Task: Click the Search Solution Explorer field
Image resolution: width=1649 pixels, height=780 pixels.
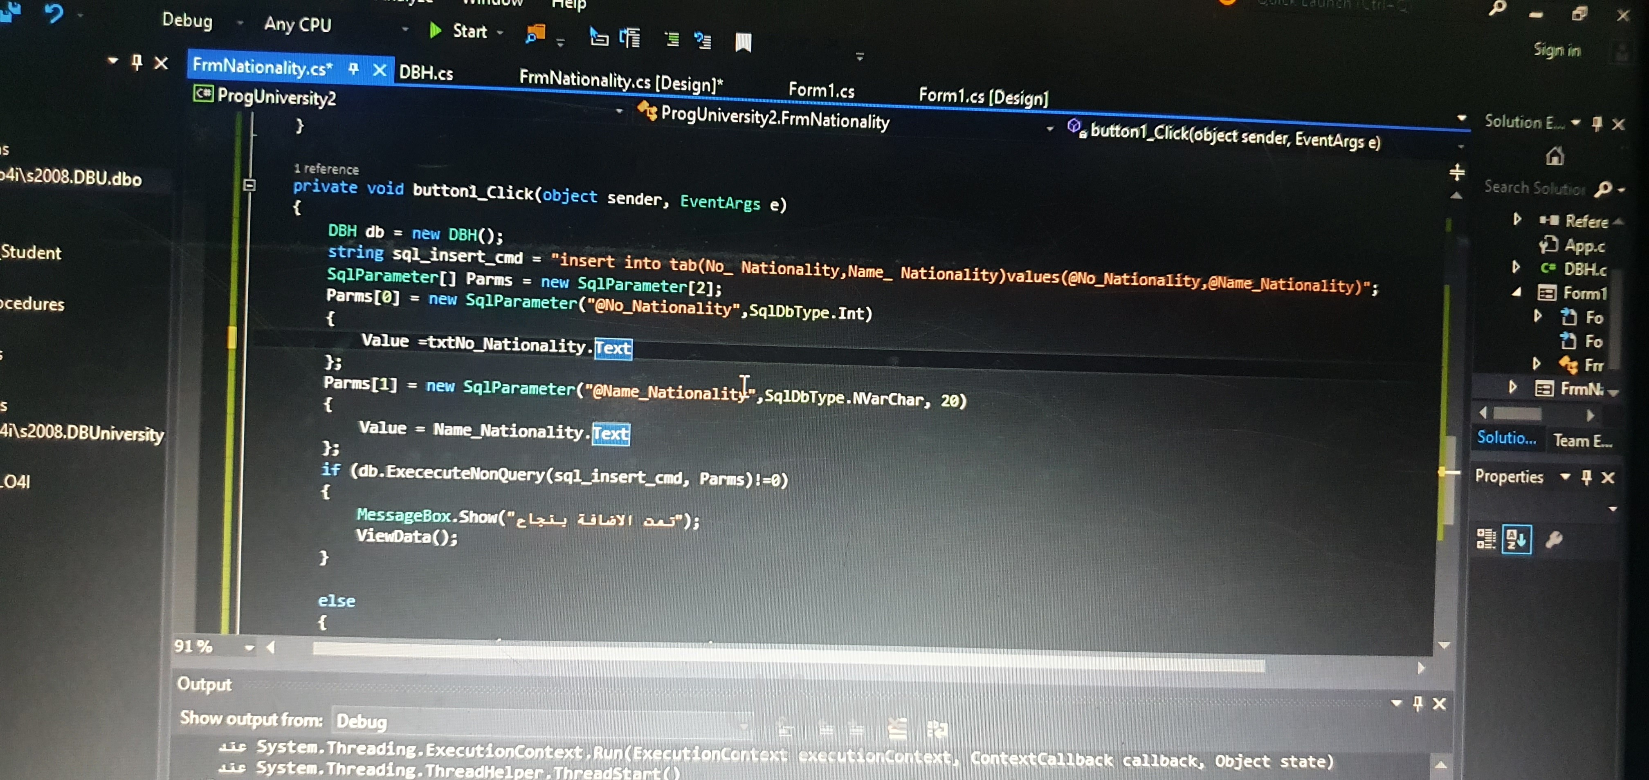Action: click(x=1534, y=188)
